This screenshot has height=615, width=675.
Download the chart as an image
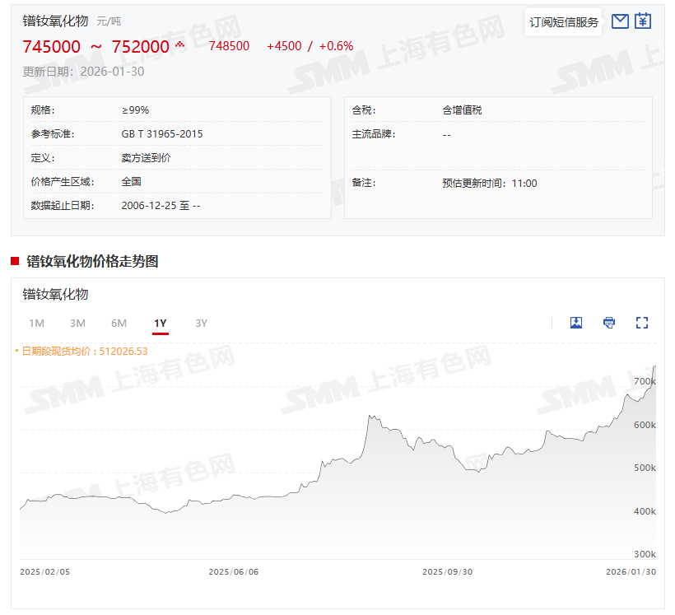coord(576,323)
